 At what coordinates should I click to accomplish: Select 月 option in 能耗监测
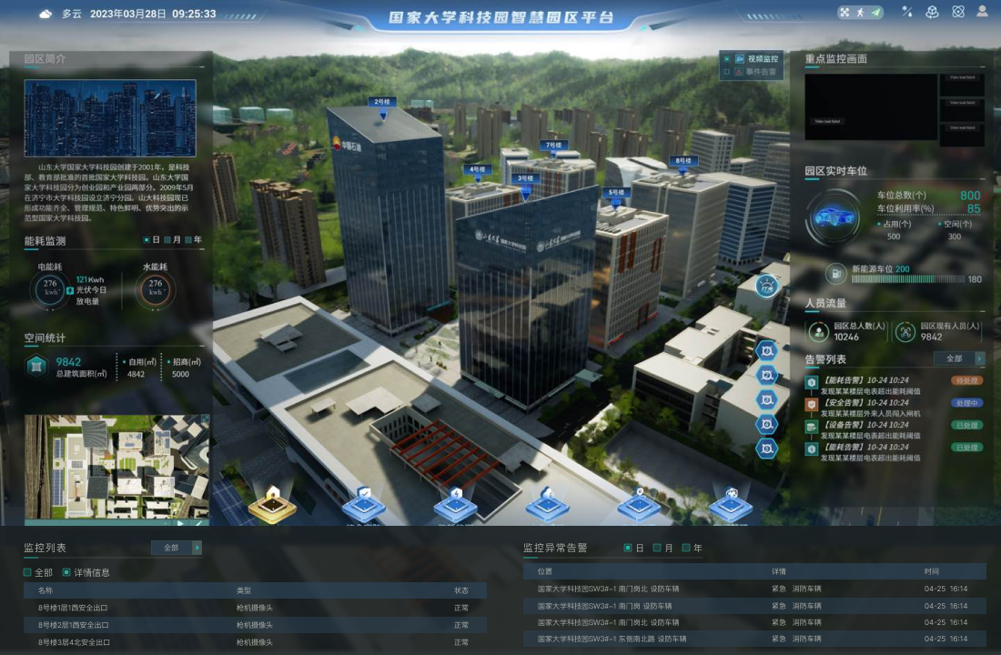tap(167, 240)
